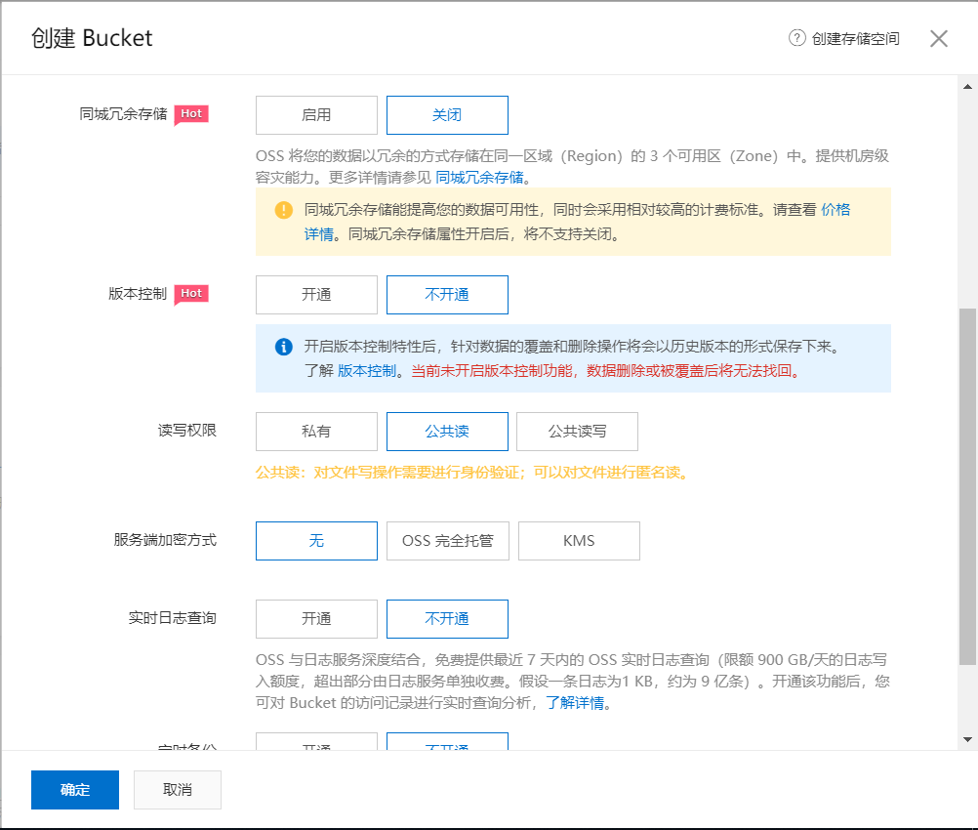
Task: Confirm with the 确定 button
Action: tap(75, 789)
